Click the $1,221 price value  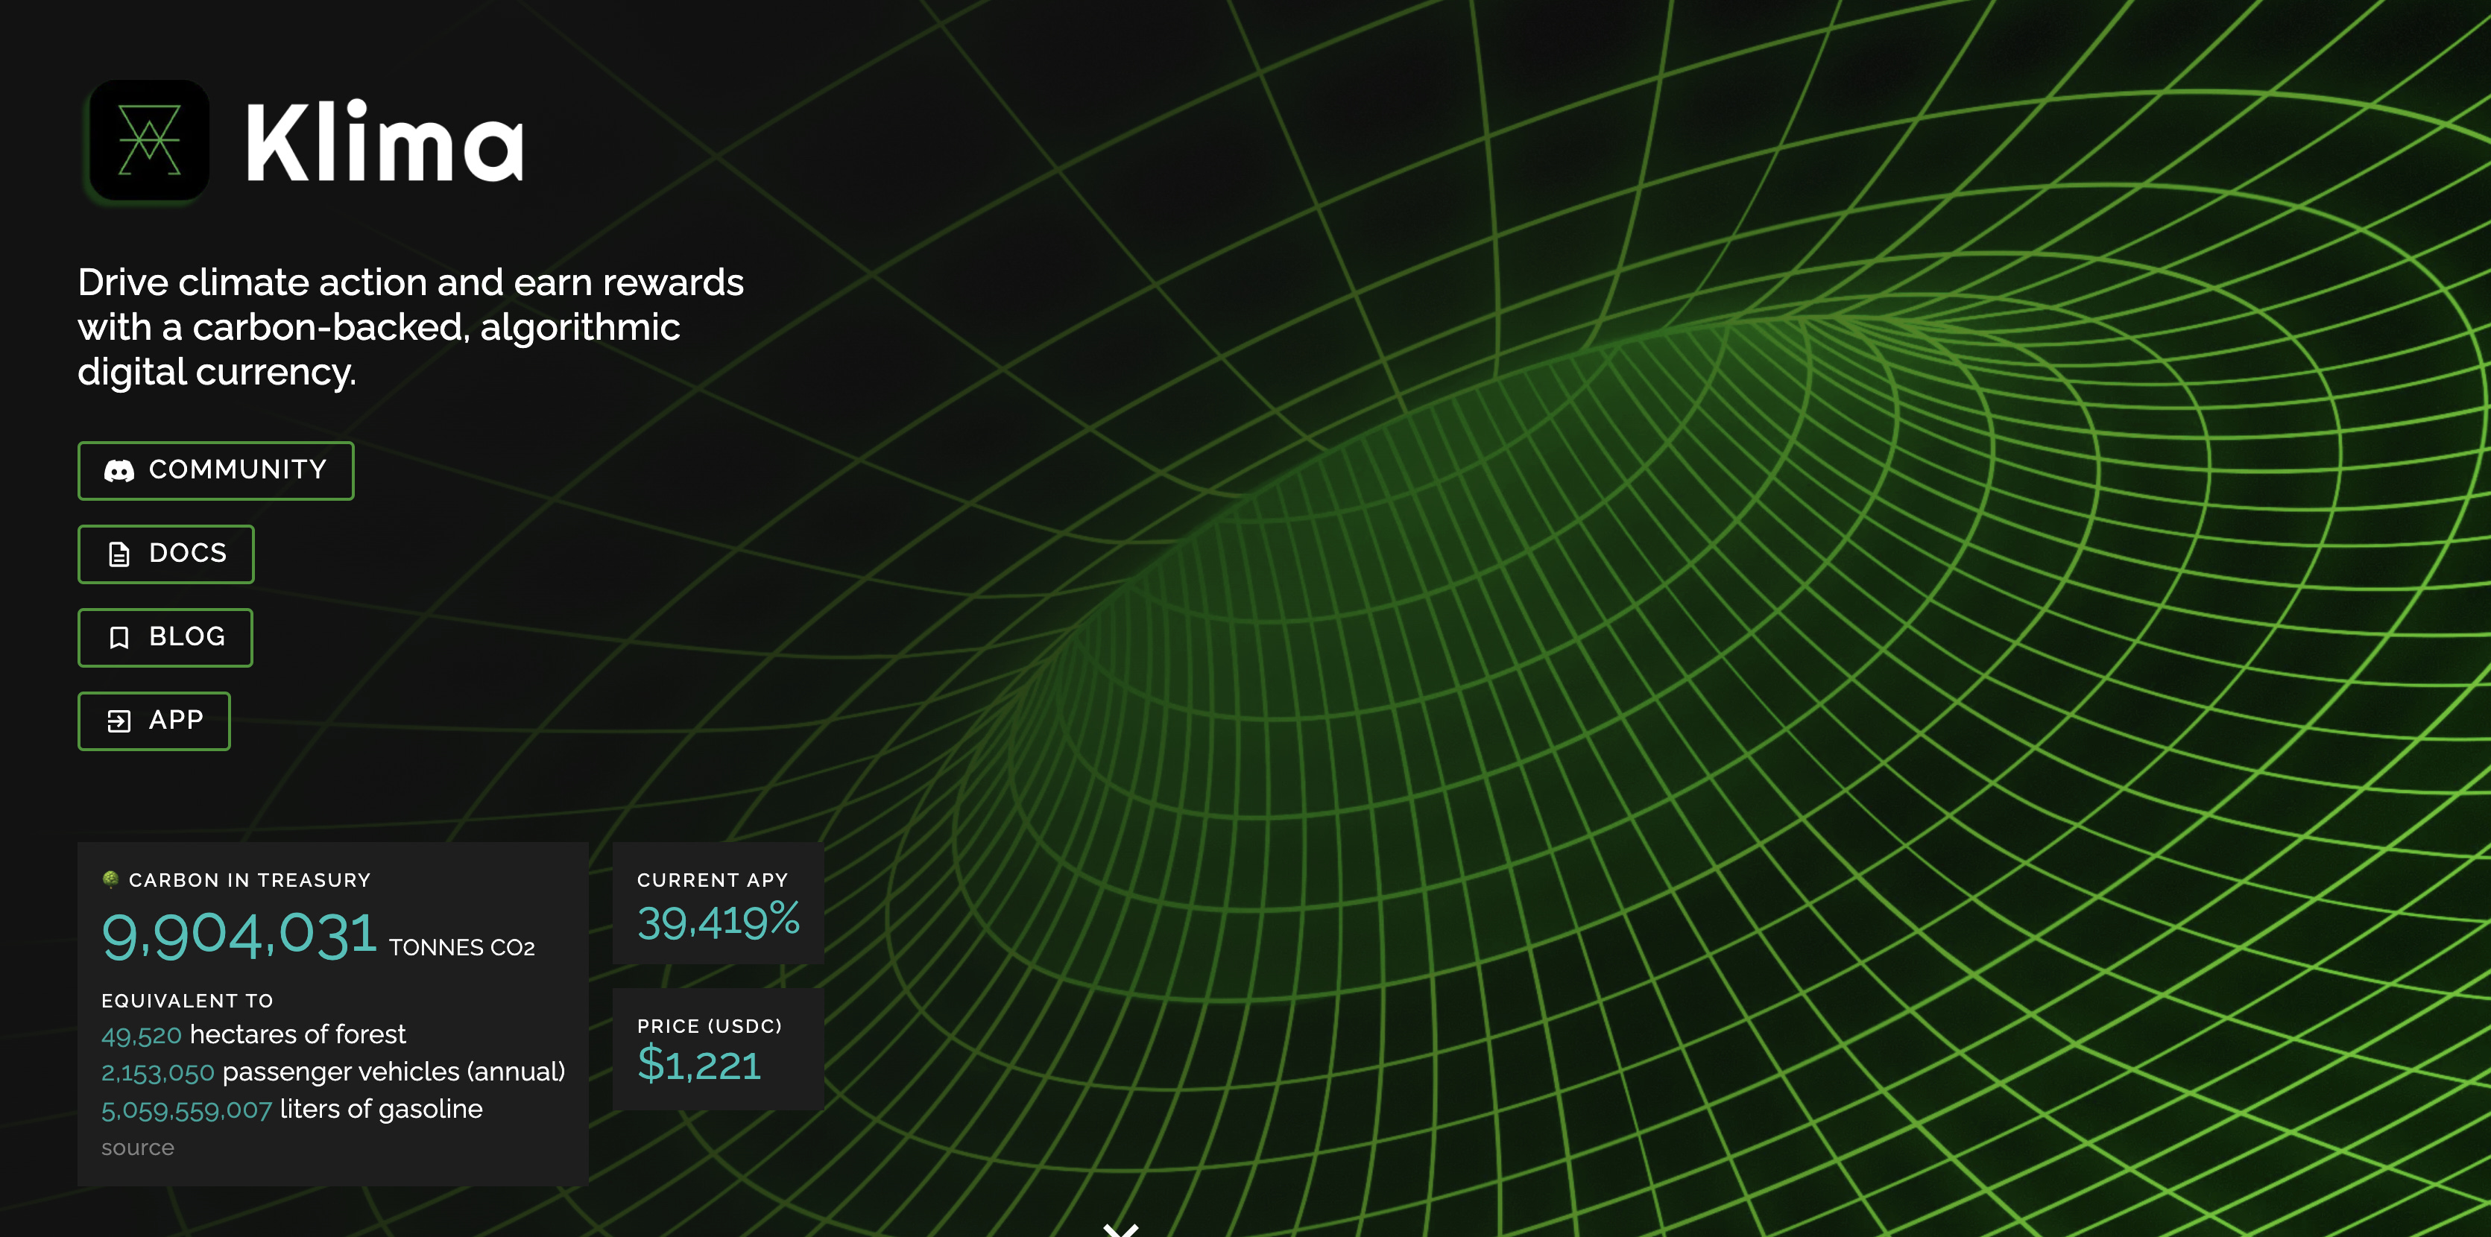[x=699, y=1064]
